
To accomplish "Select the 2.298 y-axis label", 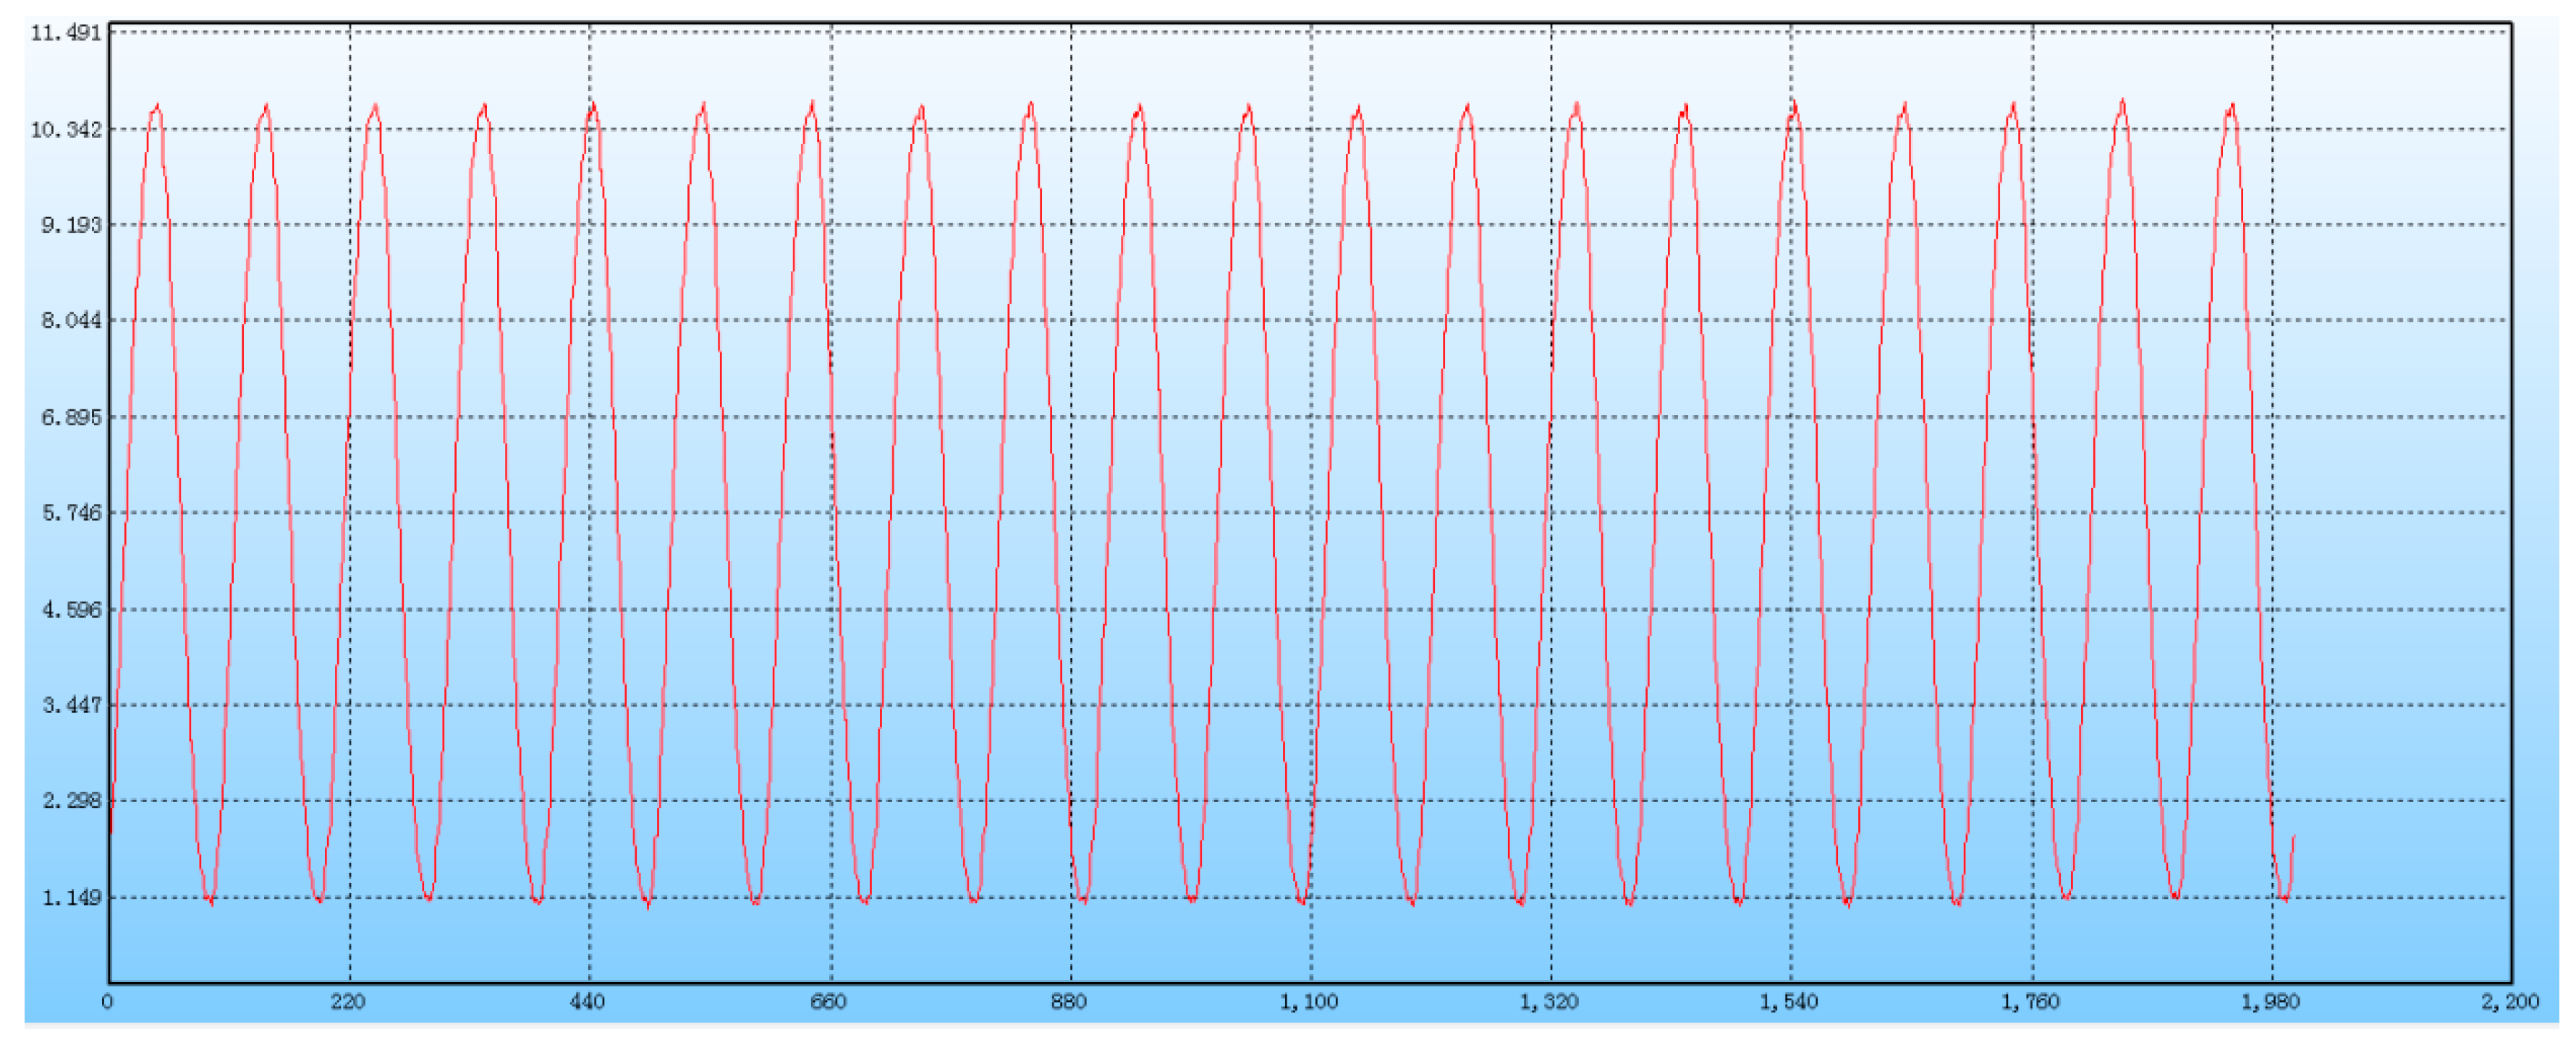I will tap(71, 801).
